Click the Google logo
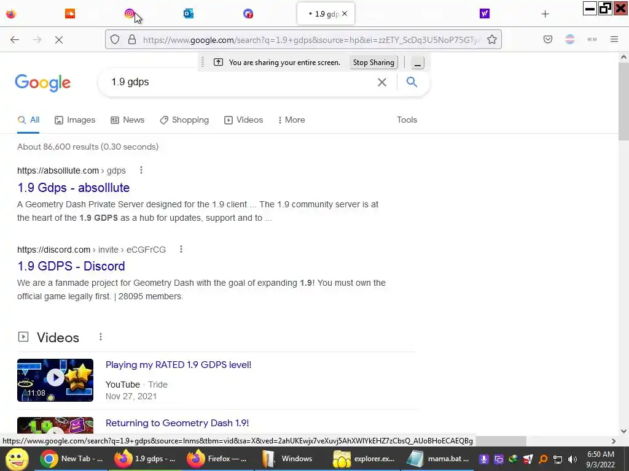Viewport: 629px width, 471px height. click(43, 83)
